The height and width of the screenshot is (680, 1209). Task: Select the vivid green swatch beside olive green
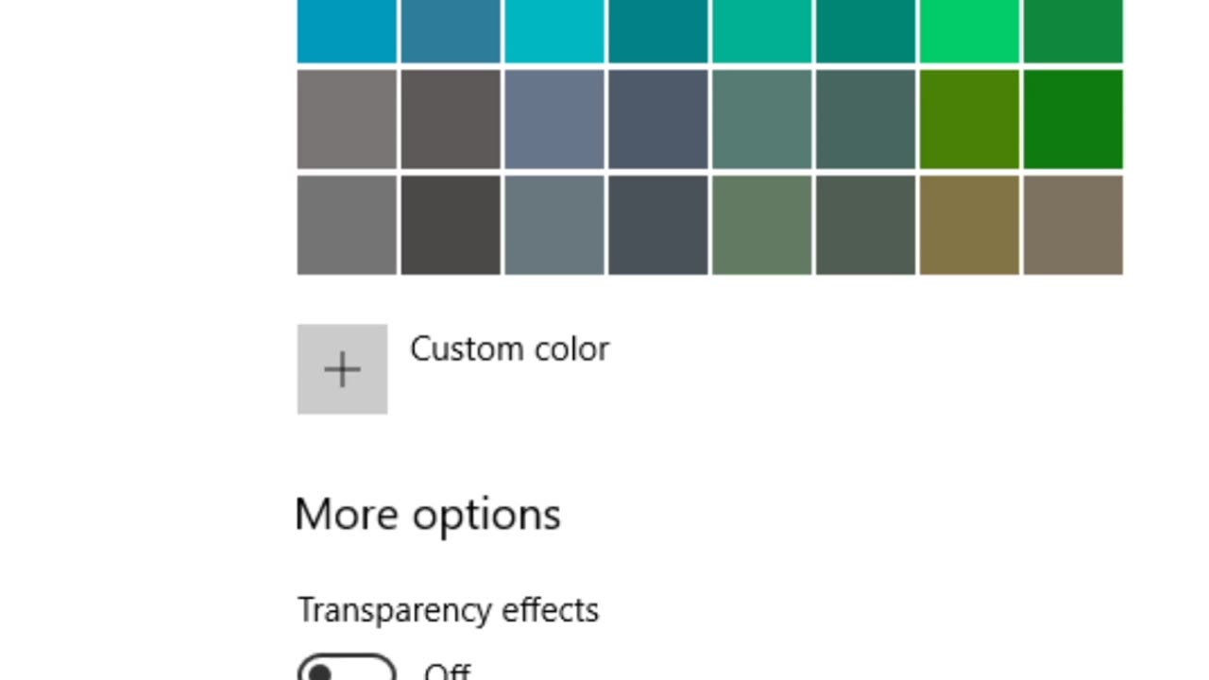point(1073,120)
